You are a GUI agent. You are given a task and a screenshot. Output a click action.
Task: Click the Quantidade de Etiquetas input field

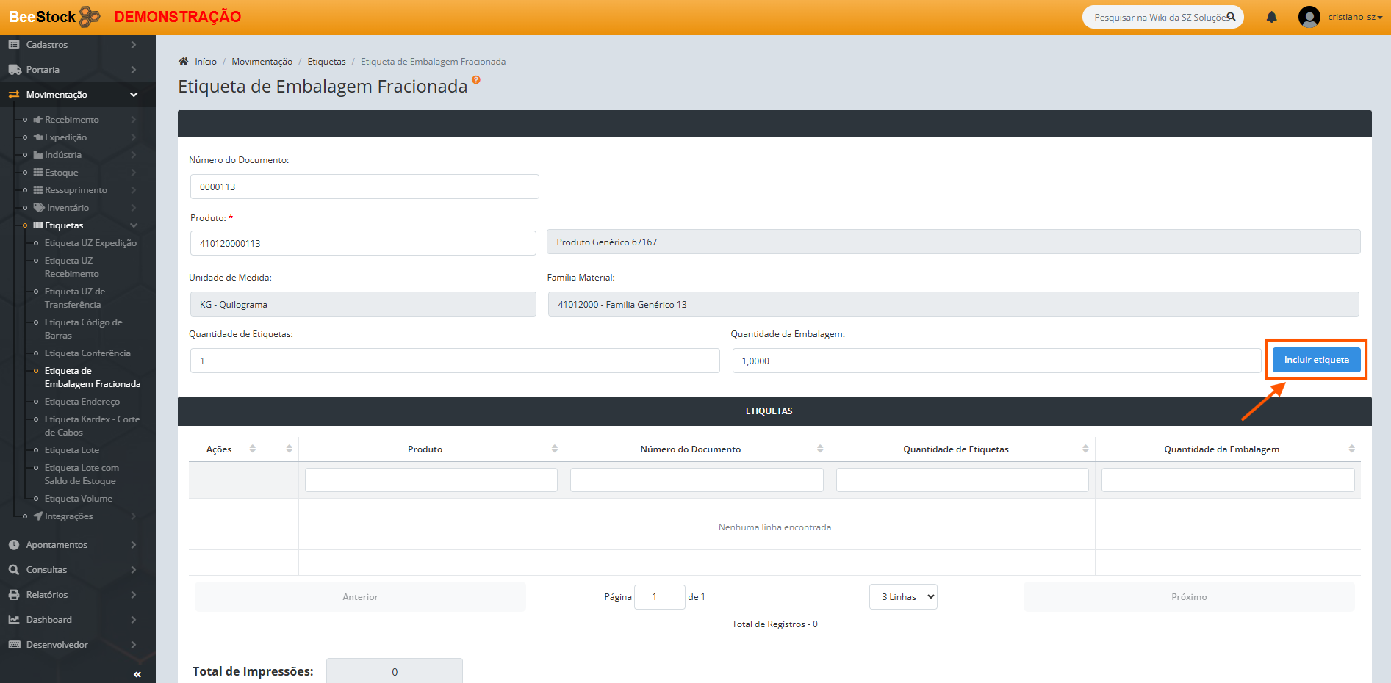point(455,361)
